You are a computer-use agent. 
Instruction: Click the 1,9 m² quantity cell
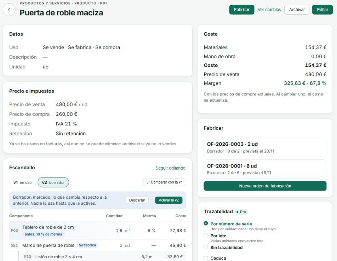pyautogui.click(x=123, y=231)
